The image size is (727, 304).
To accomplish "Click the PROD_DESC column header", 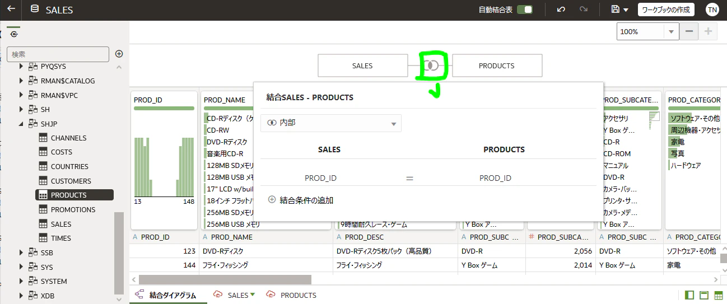I will (x=395, y=237).
